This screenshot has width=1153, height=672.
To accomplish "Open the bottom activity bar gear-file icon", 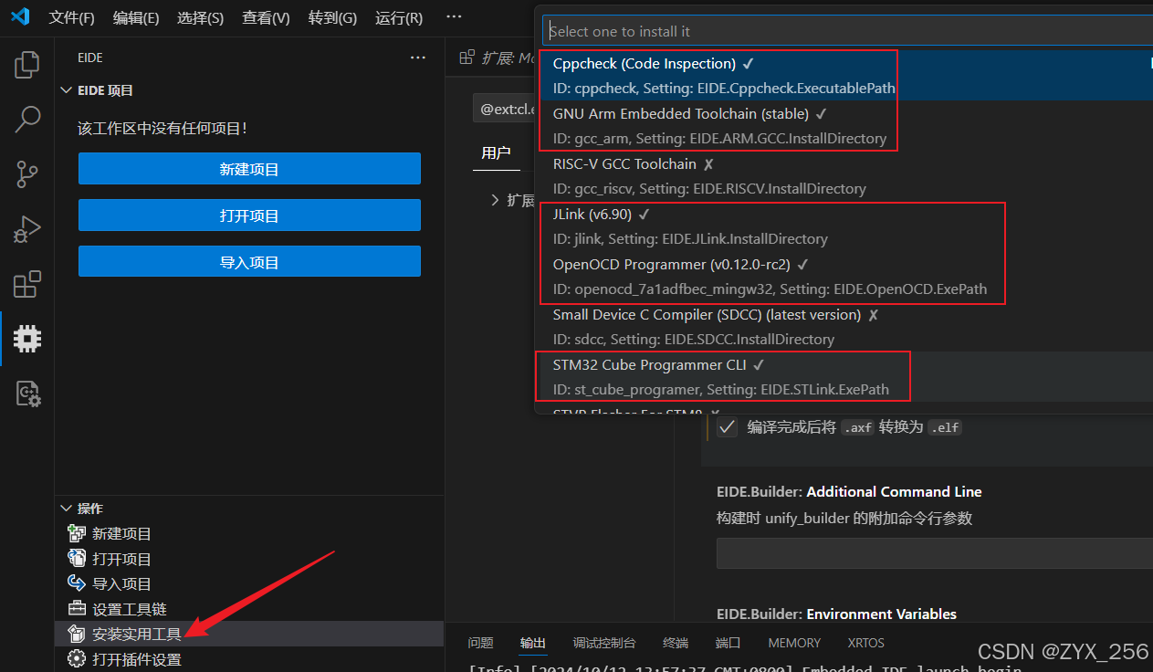I will (x=27, y=394).
